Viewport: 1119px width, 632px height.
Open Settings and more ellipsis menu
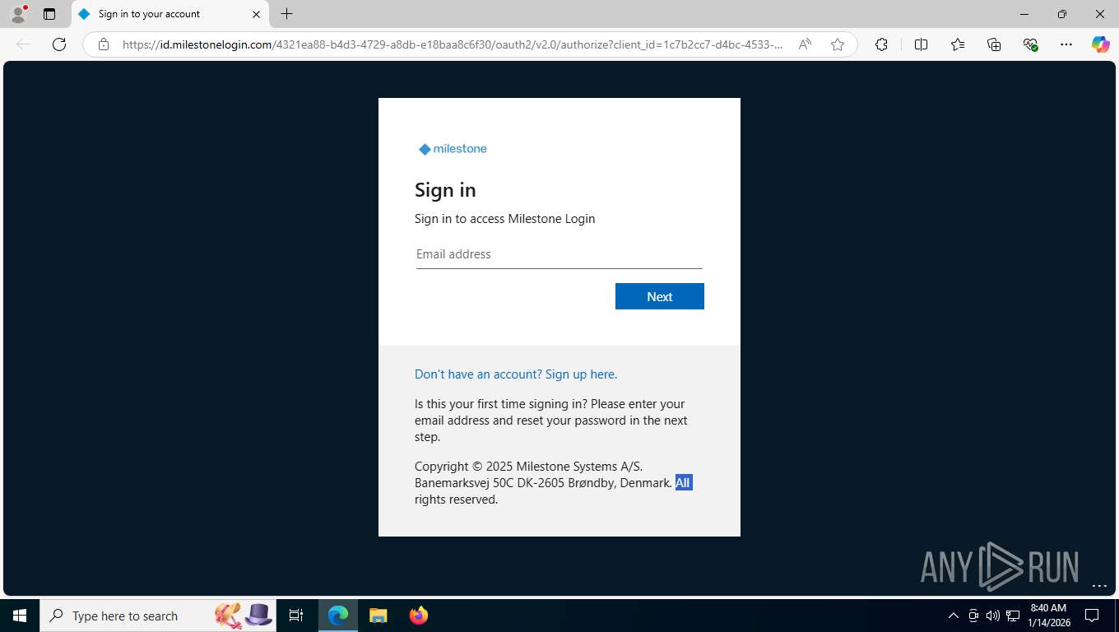pyautogui.click(x=1066, y=44)
